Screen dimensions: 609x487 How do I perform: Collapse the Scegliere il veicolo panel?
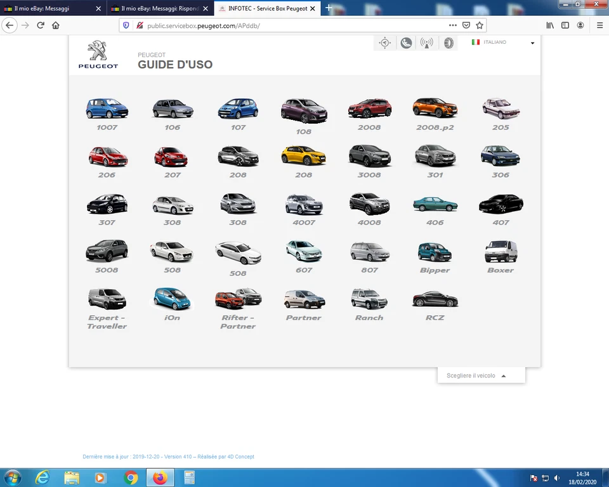(504, 375)
